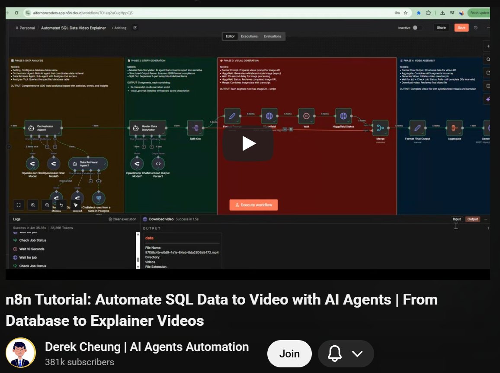
Task: Click the Join membership button
Action: coord(289,354)
